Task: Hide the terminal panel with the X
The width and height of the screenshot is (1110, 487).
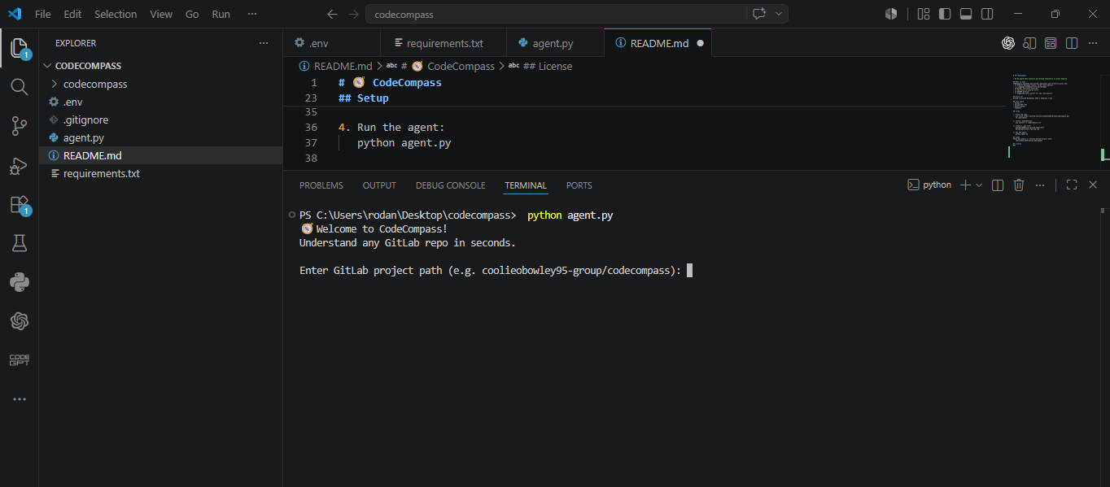Action: click(1093, 185)
